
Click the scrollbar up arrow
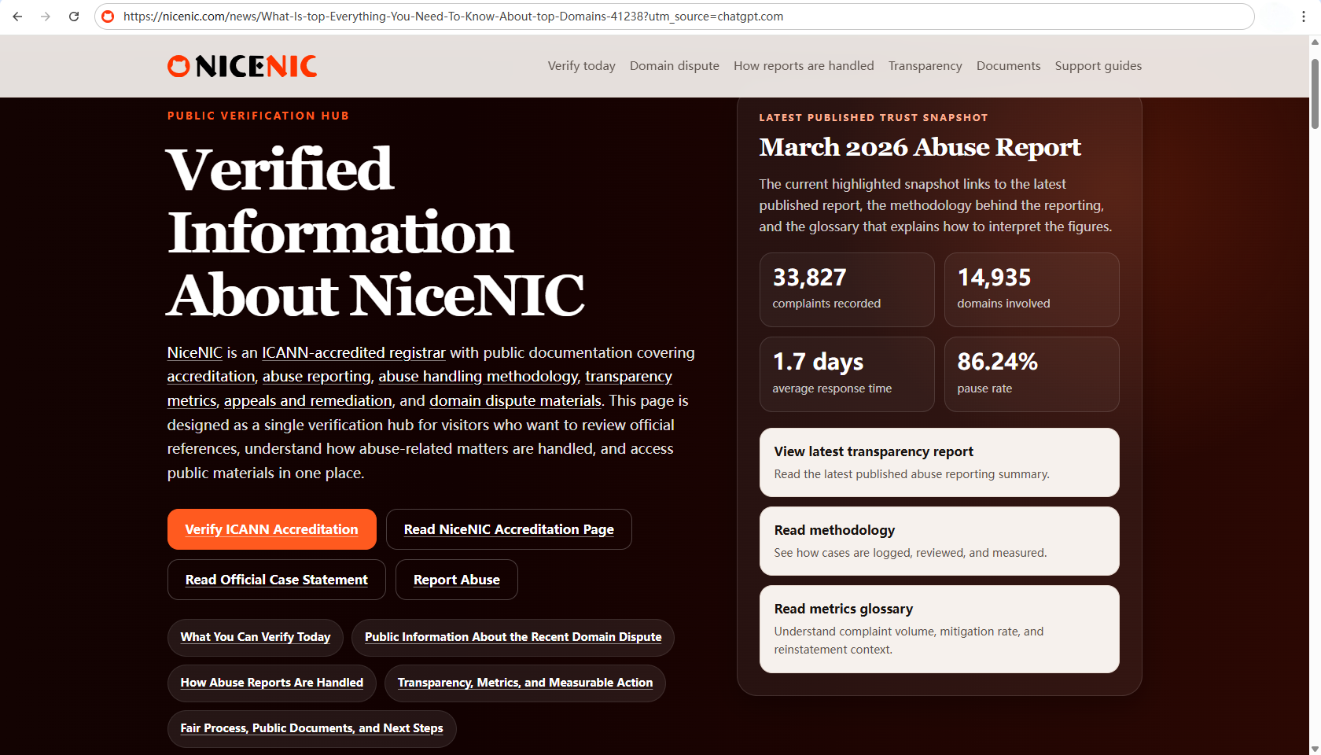pyautogui.click(x=1315, y=42)
